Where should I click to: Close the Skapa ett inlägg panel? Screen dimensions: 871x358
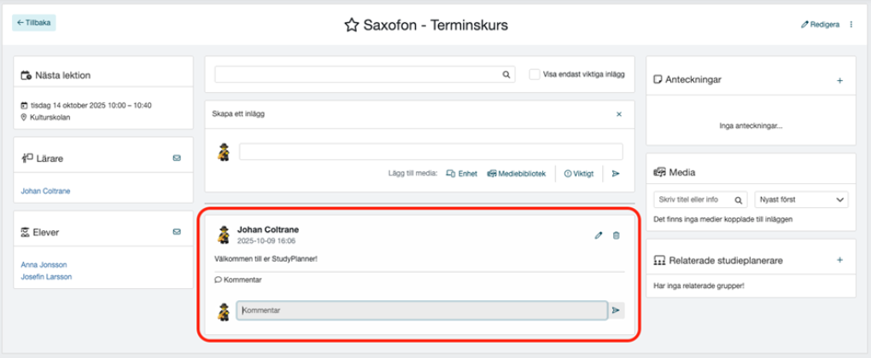(619, 114)
